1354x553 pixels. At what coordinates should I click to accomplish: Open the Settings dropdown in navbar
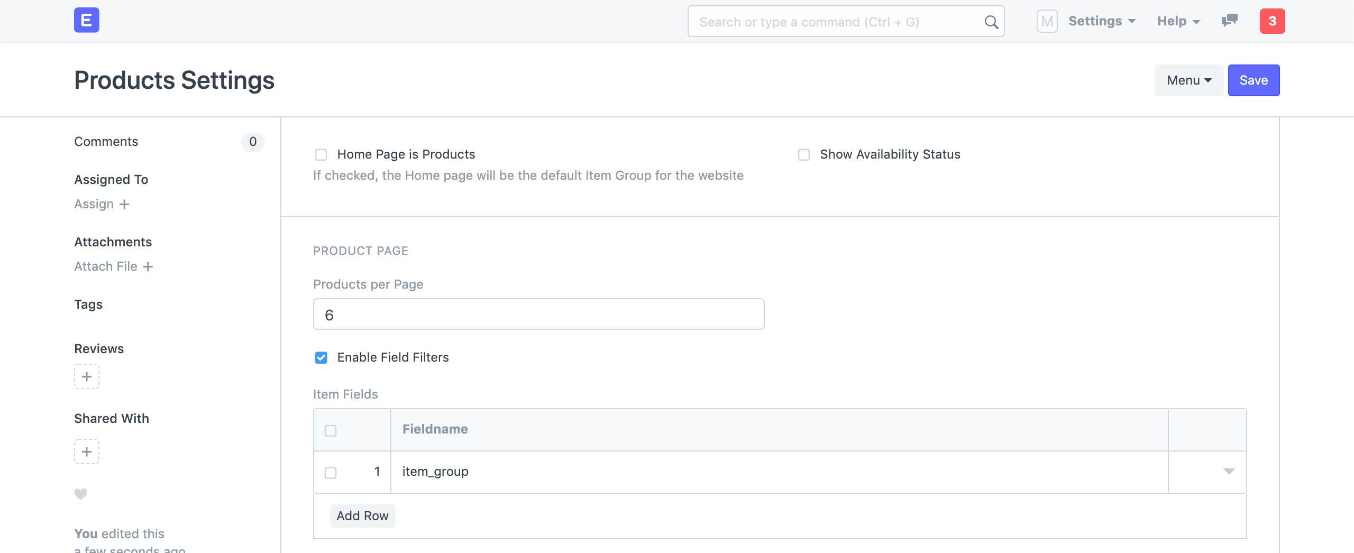(1102, 21)
